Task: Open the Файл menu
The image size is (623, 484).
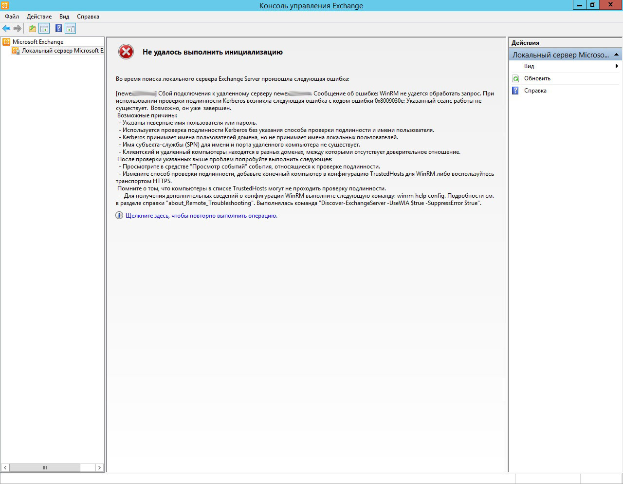Action: coord(12,17)
